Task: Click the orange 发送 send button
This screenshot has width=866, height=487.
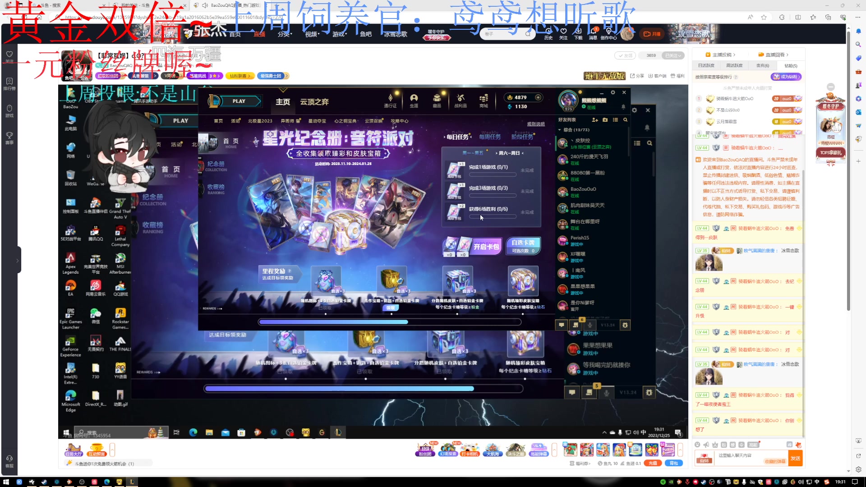Action: pos(795,458)
